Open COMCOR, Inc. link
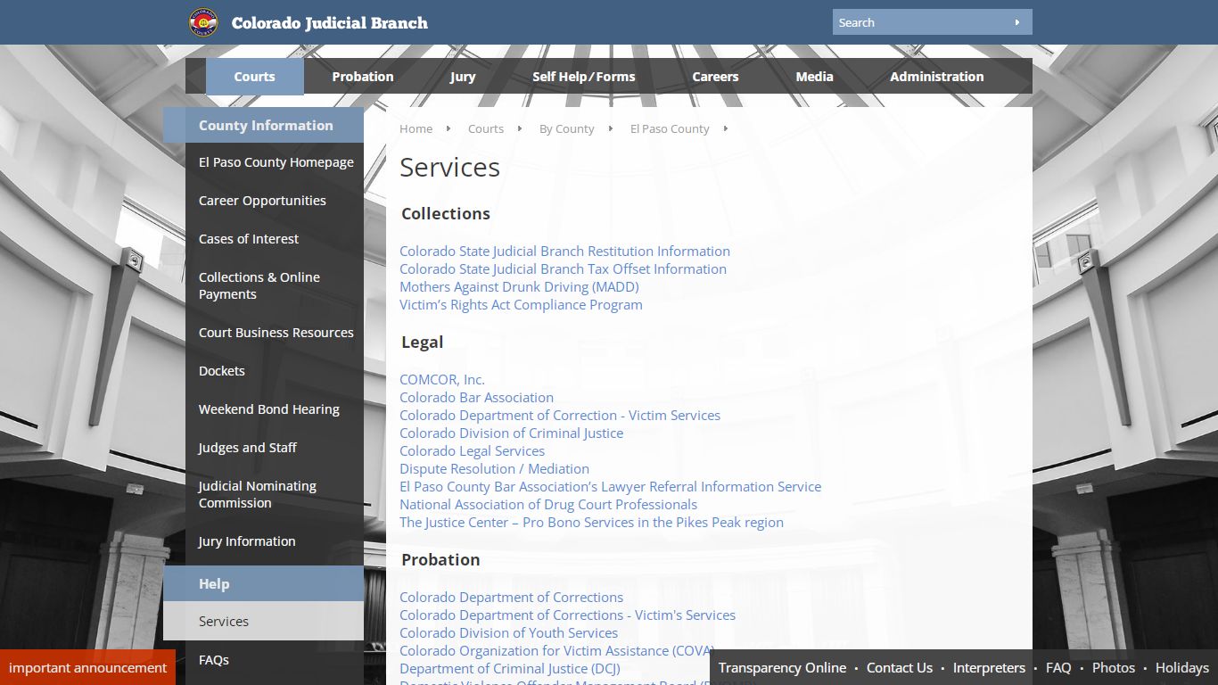The image size is (1218, 685). point(442,380)
